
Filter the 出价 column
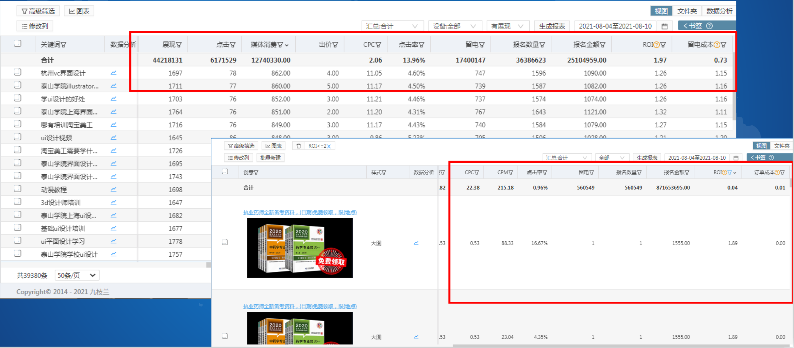(x=336, y=45)
